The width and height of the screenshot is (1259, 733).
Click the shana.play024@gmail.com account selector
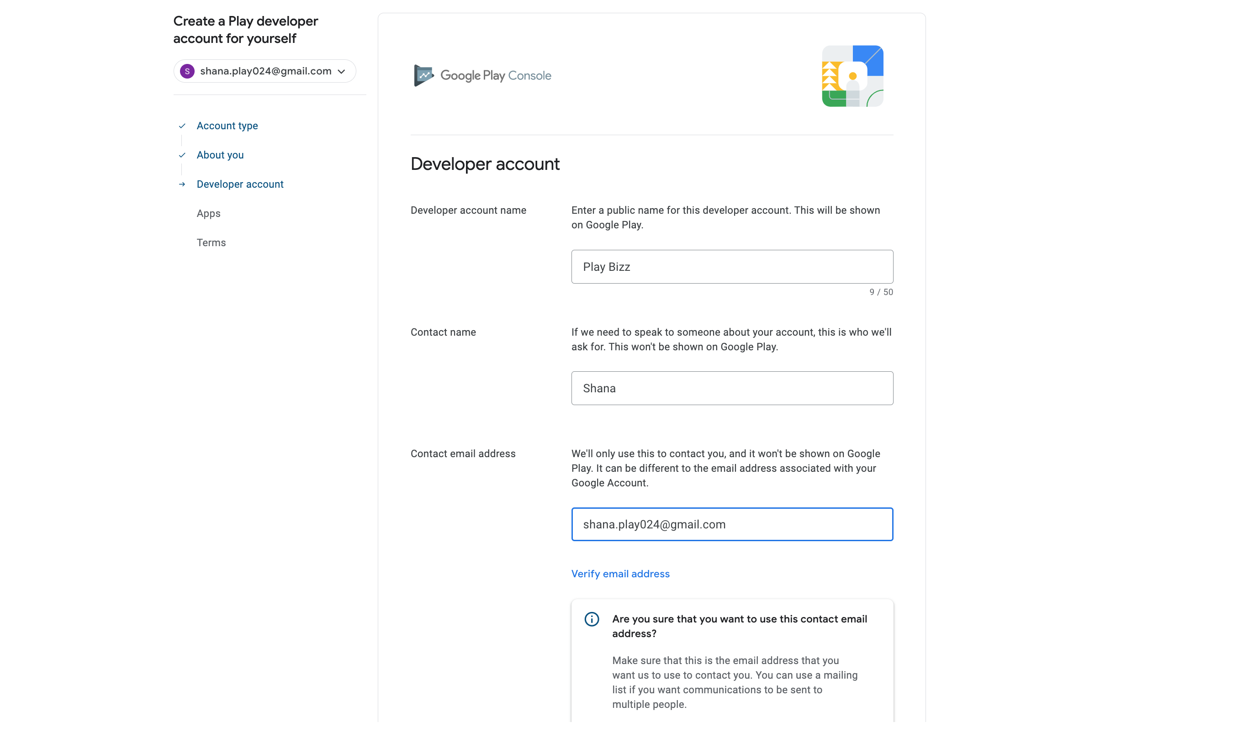pyautogui.click(x=265, y=71)
